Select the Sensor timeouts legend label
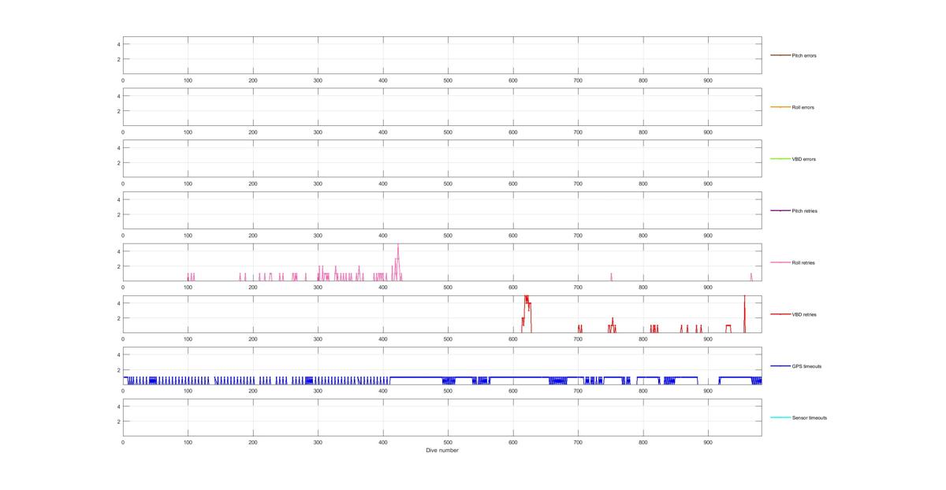This screenshot has height=490, width=946. (810, 418)
